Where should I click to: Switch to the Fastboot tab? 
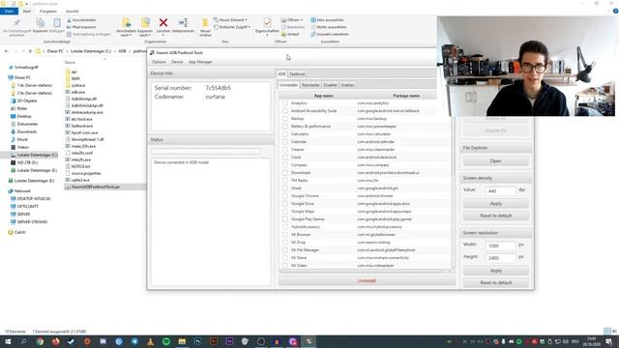click(x=297, y=73)
